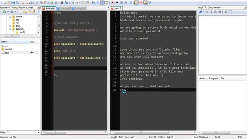Switch to the hash.php tab
The width and height of the screenshot is (247, 139).
[49, 8]
